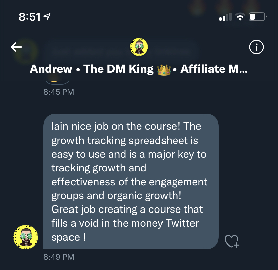Tap the cellular signal bars icon
The height and width of the screenshot is (270, 278).
225,17
